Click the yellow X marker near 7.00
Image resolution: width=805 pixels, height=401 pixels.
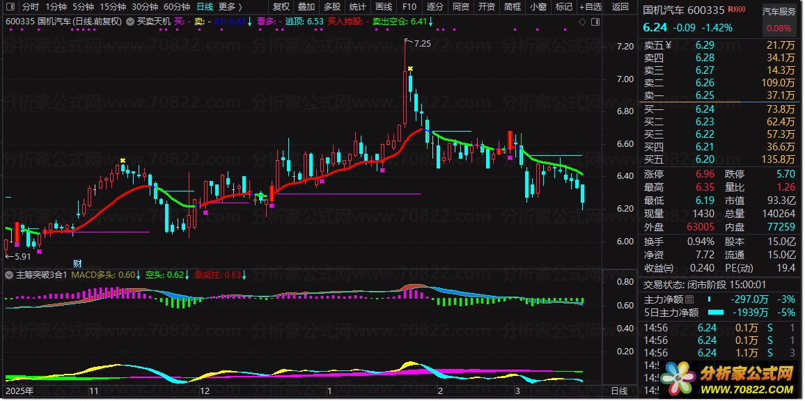click(x=410, y=68)
